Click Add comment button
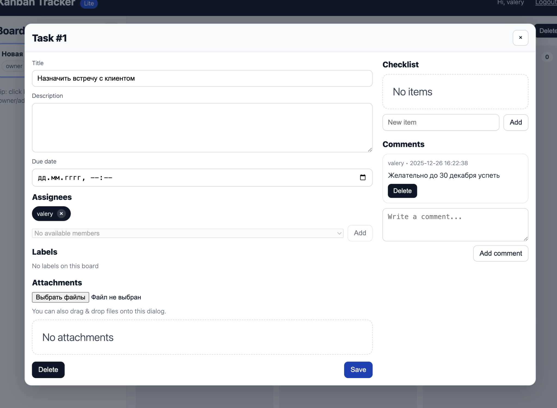This screenshot has height=408, width=557. 500,253
